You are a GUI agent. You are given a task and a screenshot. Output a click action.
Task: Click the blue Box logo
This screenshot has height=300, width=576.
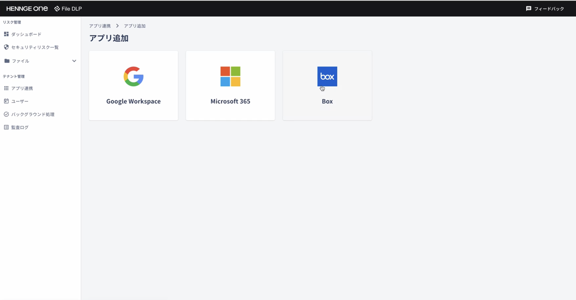coord(327,76)
